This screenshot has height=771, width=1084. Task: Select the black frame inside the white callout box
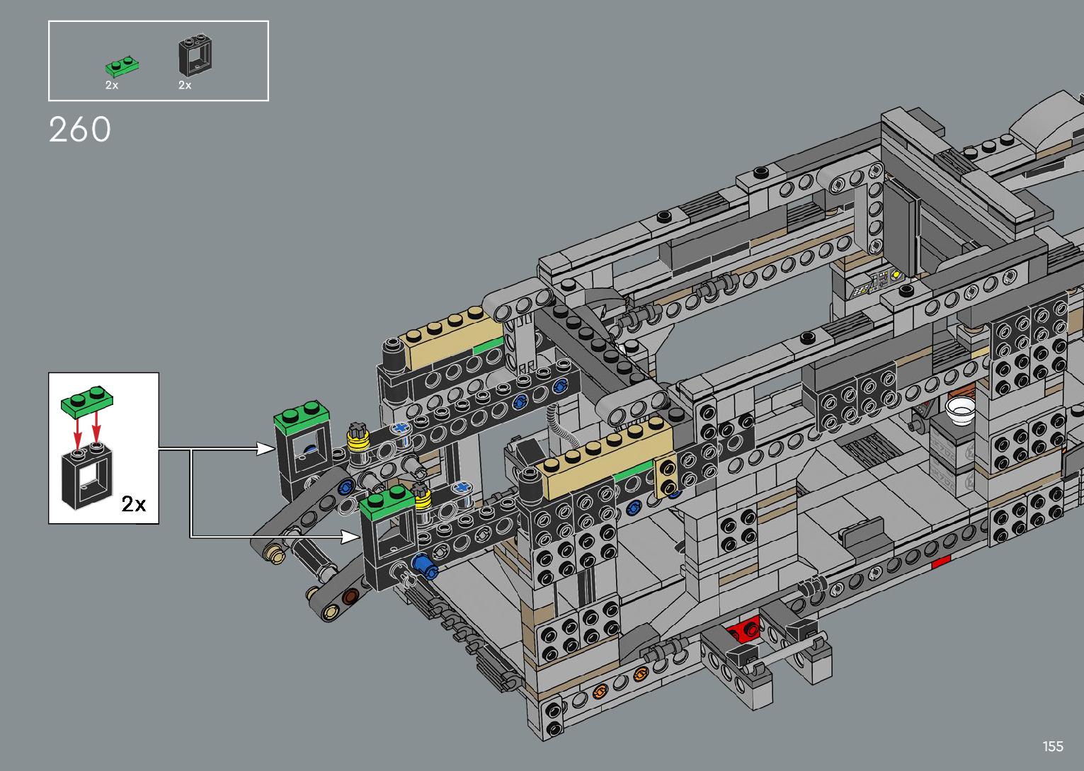(87, 476)
